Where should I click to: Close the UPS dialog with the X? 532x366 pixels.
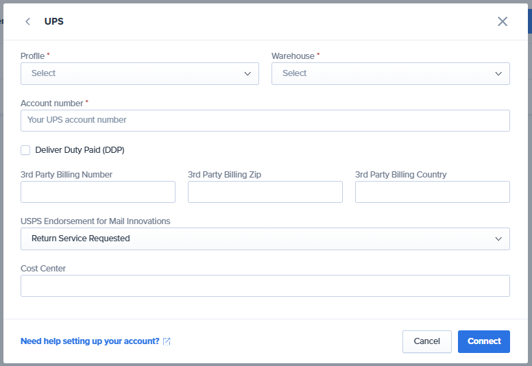coord(503,21)
